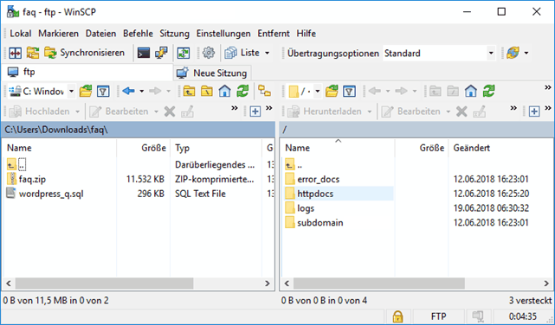The image size is (555, 325).
Task: Refresh the local panel
Action: [242, 91]
